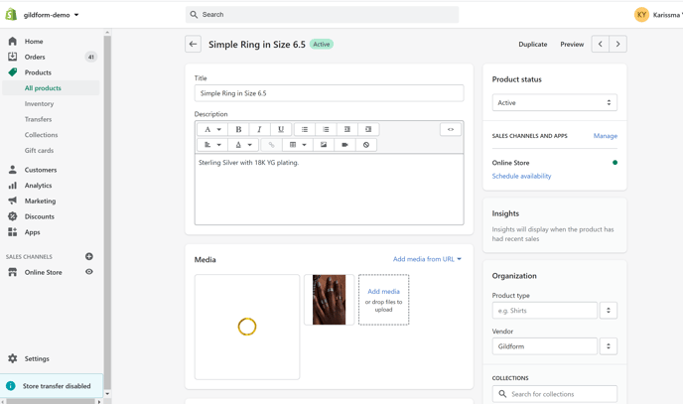Click Search for collections field

pos(555,394)
